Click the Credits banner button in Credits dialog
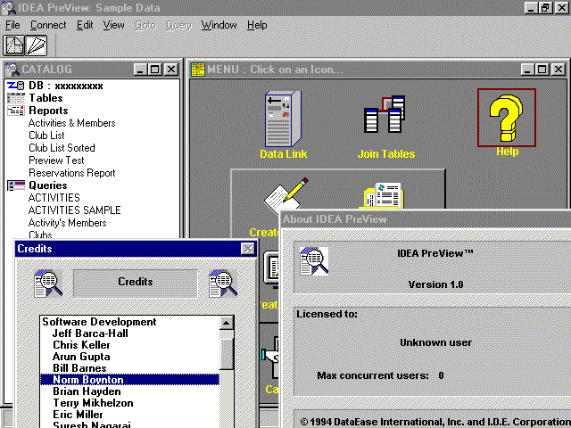 tap(135, 284)
